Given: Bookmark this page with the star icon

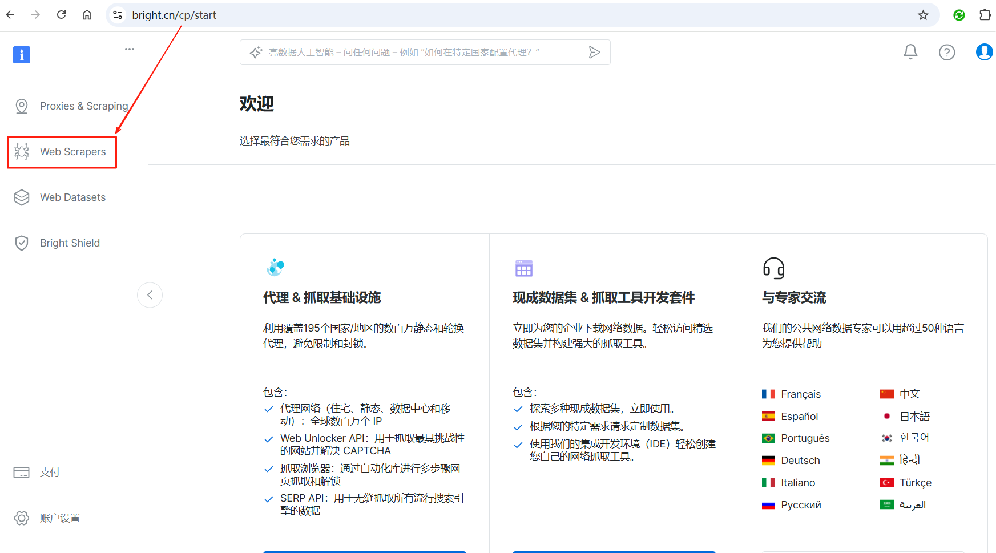Looking at the screenshot, I should [x=923, y=15].
